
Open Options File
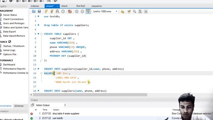(10, 54)
